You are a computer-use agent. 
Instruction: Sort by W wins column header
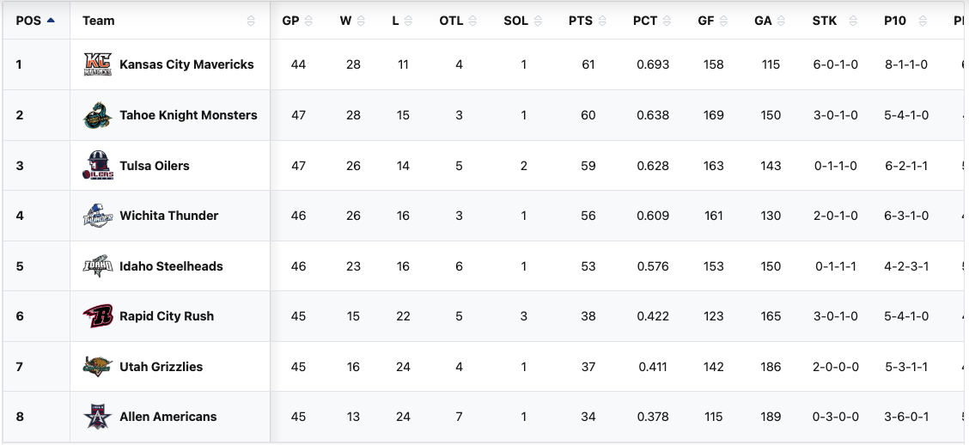point(345,21)
